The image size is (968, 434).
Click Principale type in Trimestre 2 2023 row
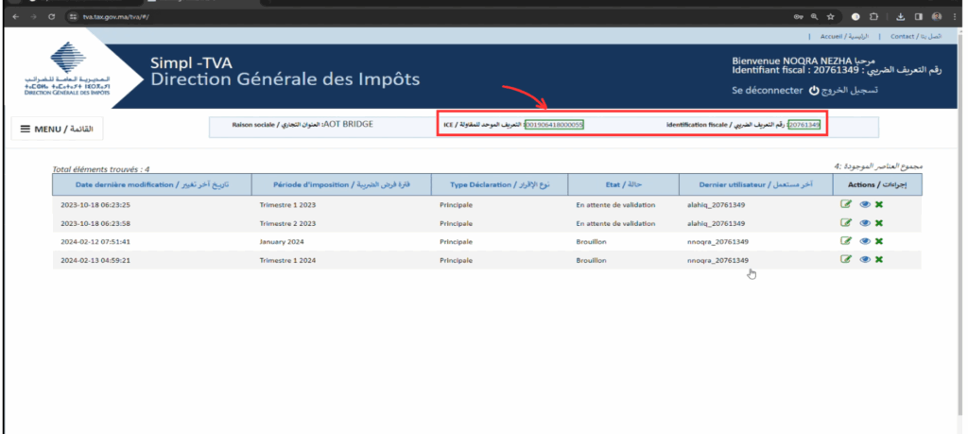click(x=456, y=223)
